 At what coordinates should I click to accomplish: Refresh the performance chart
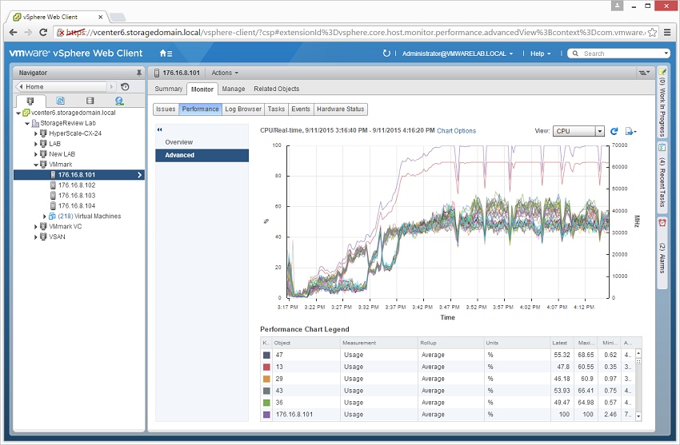[x=614, y=131]
